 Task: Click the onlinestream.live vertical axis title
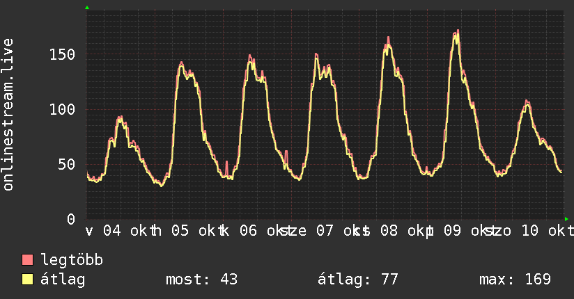[8, 115]
